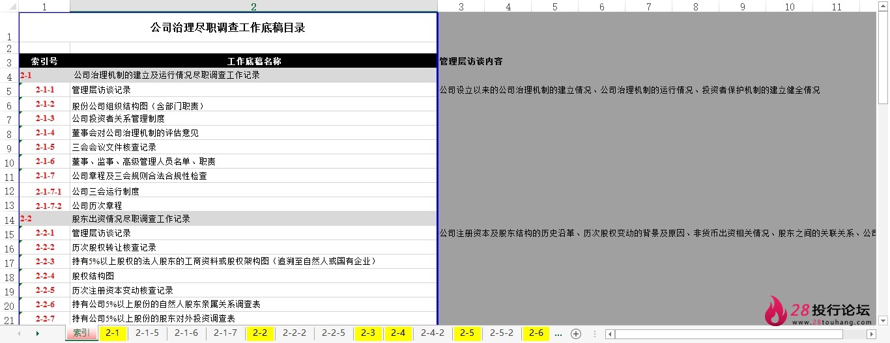890x343 pixels.
Task: Open the 2-1-7 sheet tab
Action: [225, 333]
